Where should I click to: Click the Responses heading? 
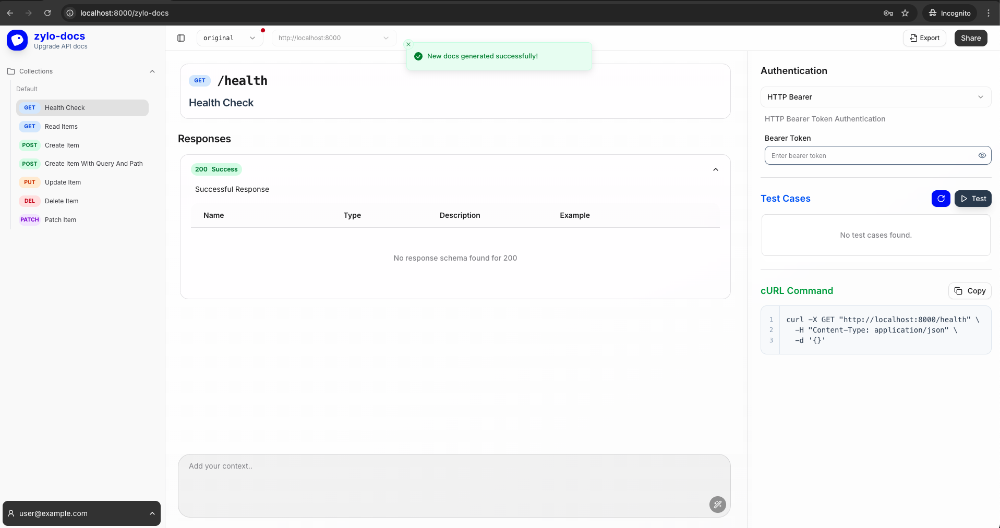(204, 139)
